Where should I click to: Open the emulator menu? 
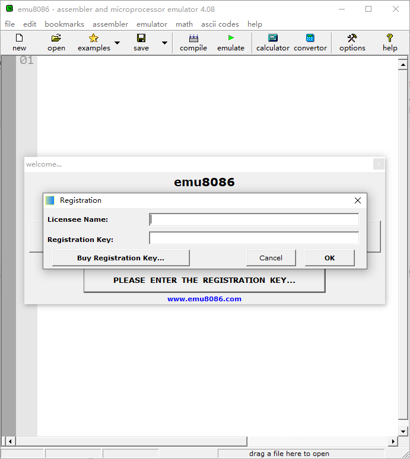coord(152,24)
